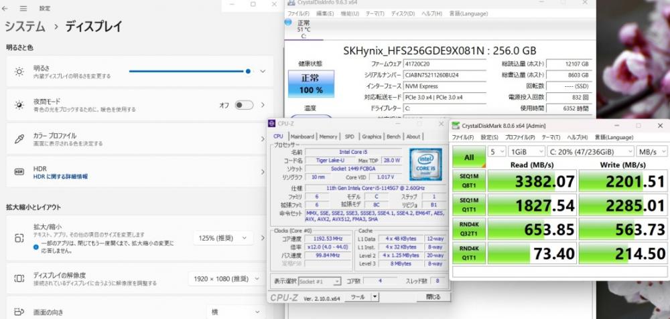
Task: Open HDR settings chevron
Action: pyautogui.click(x=263, y=172)
